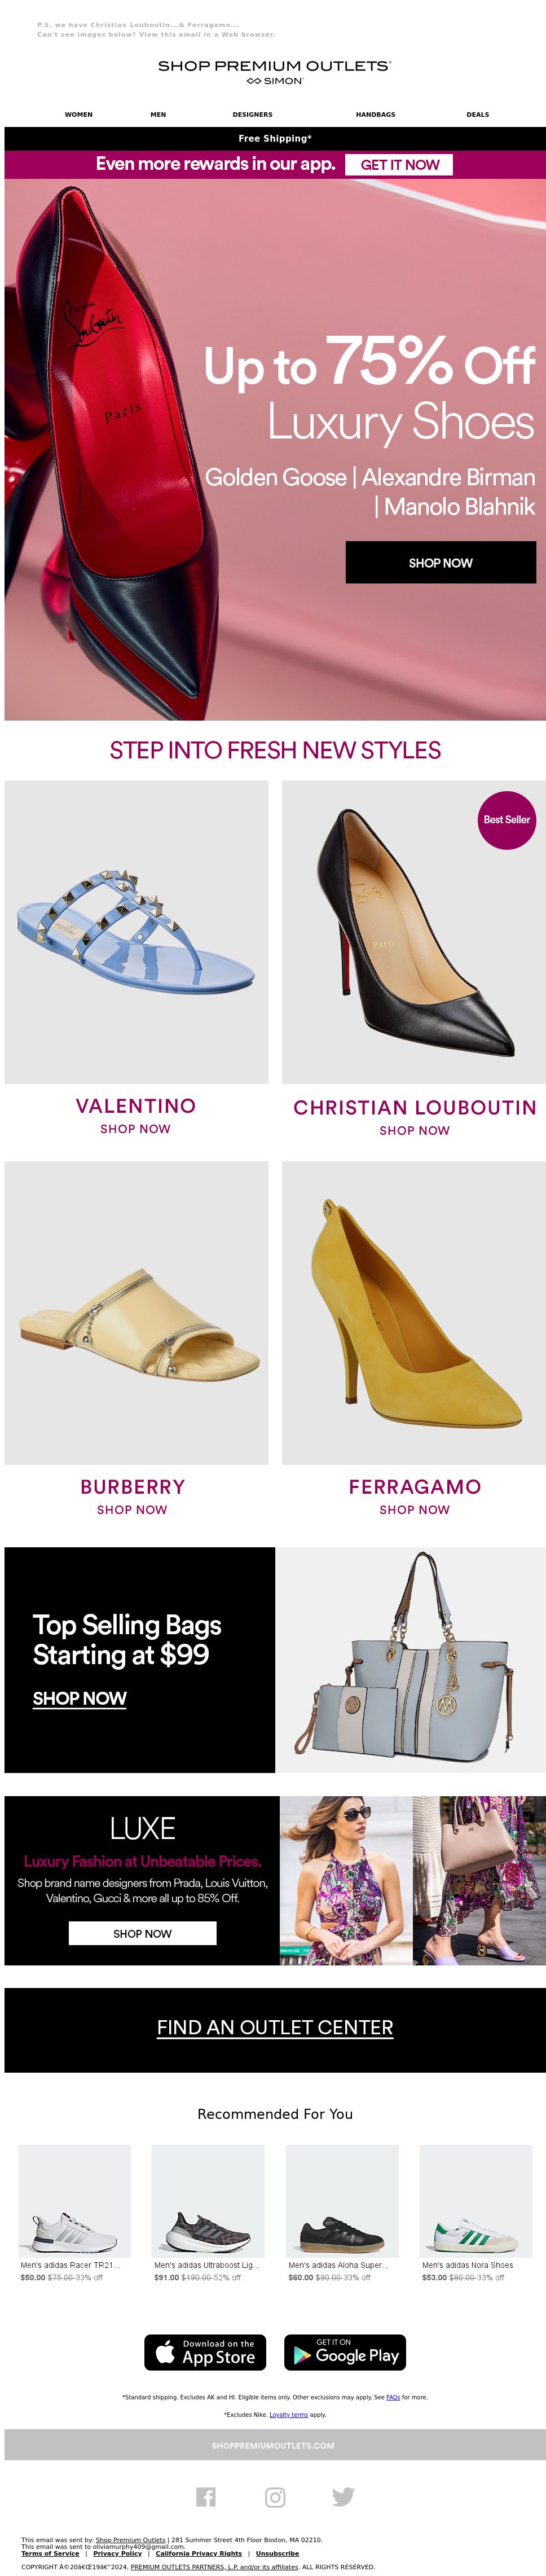This screenshot has width=546, height=2576.
Task: Open the Instagram icon link
Action: (x=275, y=2496)
